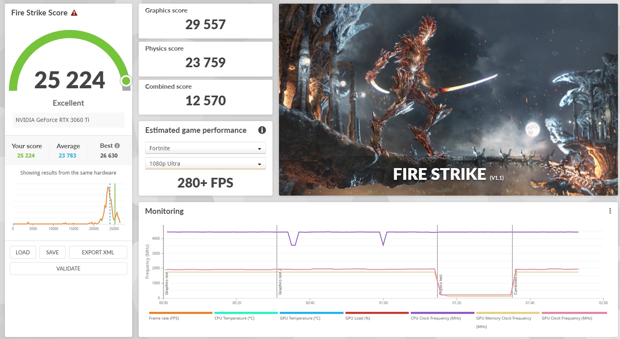The image size is (620, 339).
Task: Toggle the GPU Clock Frequency legend entry
Action: tap(573, 316)
